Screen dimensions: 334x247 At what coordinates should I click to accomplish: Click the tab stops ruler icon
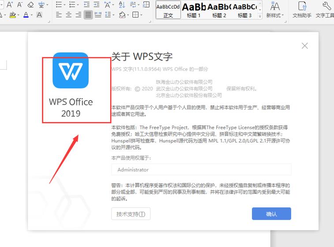coord(146,4)
